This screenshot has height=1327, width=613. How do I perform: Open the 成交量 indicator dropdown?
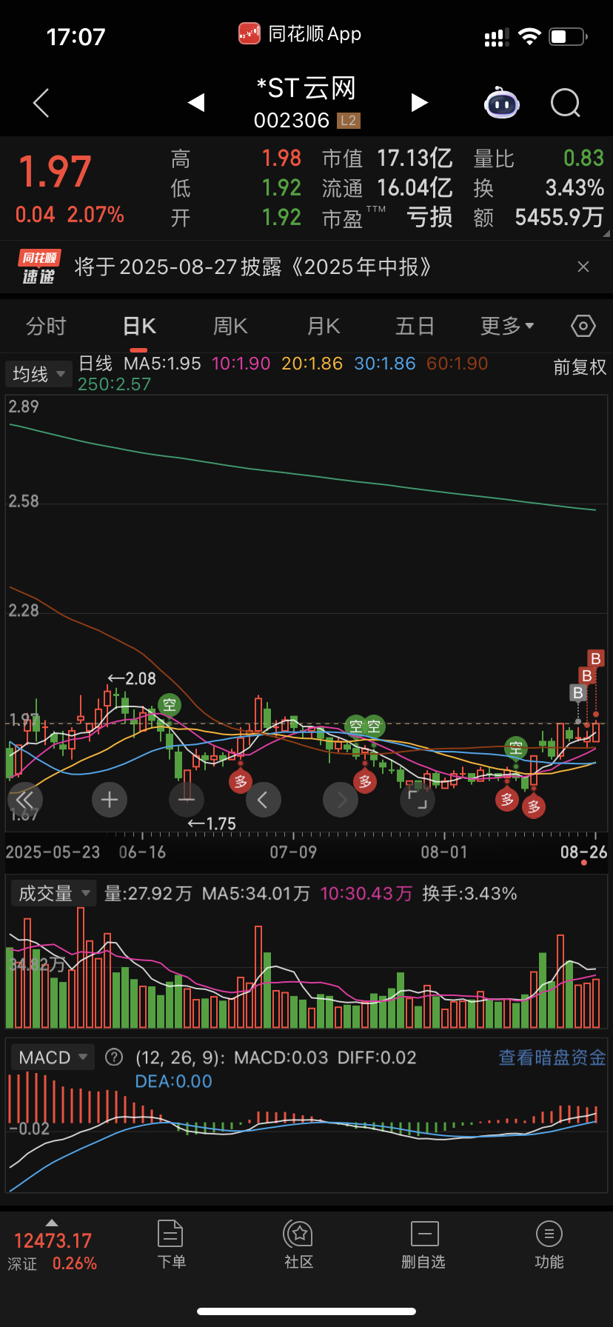click(54, 894)
